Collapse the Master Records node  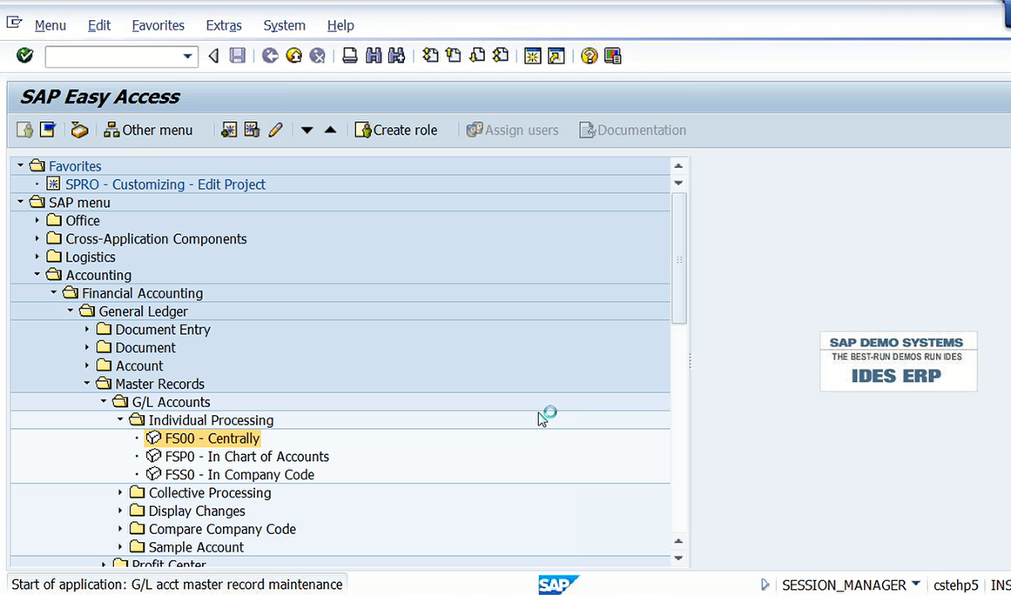point(87,383)
